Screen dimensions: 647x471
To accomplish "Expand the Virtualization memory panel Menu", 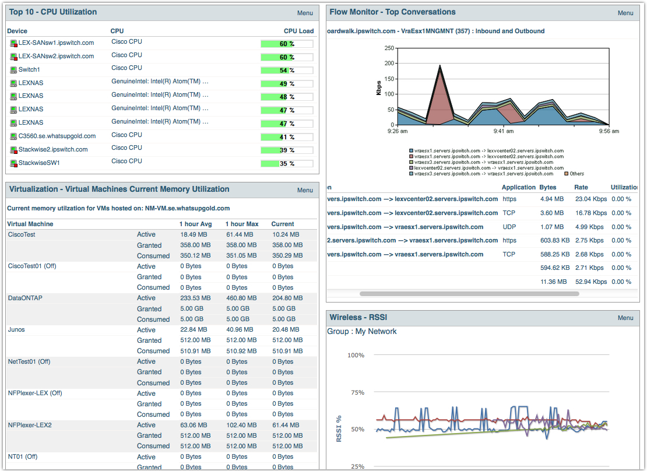I will [305, 190].
